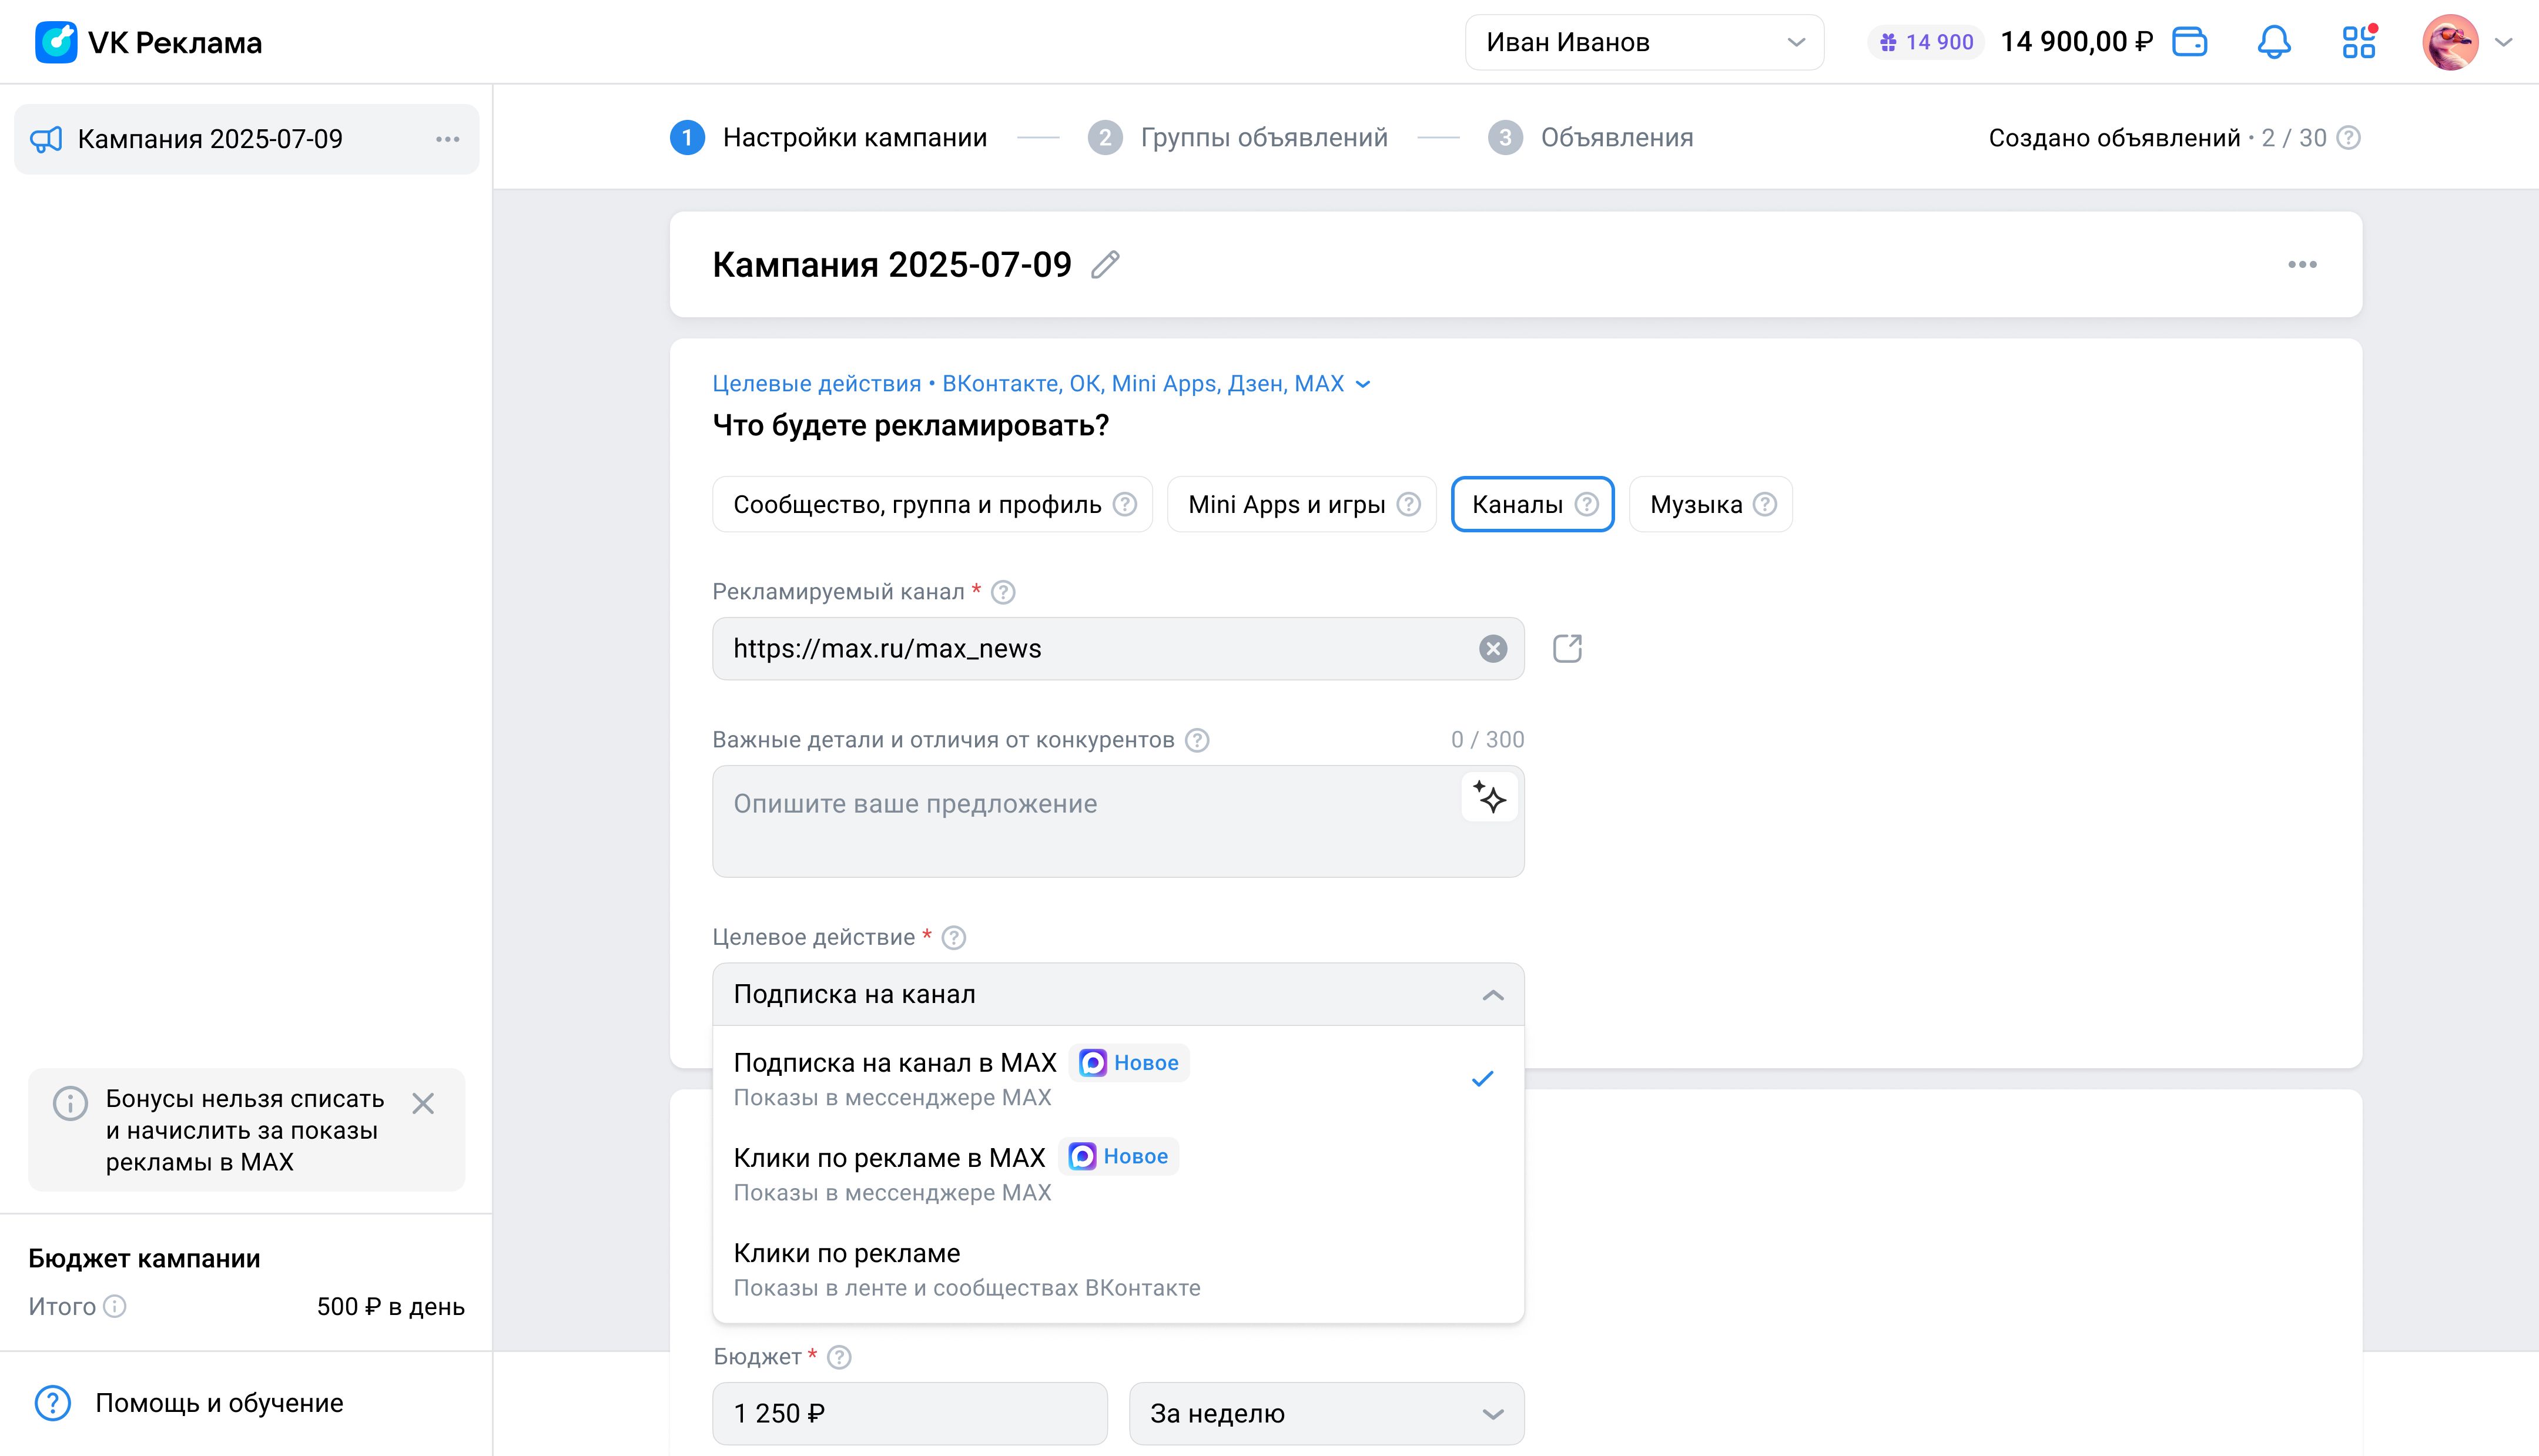
Task: Click the VK Реклама logo
Action: click(148, 42)
